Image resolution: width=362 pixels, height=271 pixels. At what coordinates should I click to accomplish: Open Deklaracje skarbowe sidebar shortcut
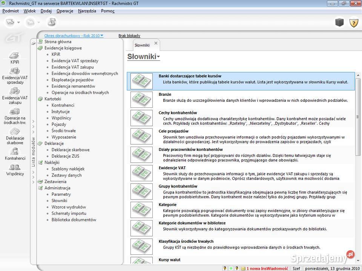[15, 136]
